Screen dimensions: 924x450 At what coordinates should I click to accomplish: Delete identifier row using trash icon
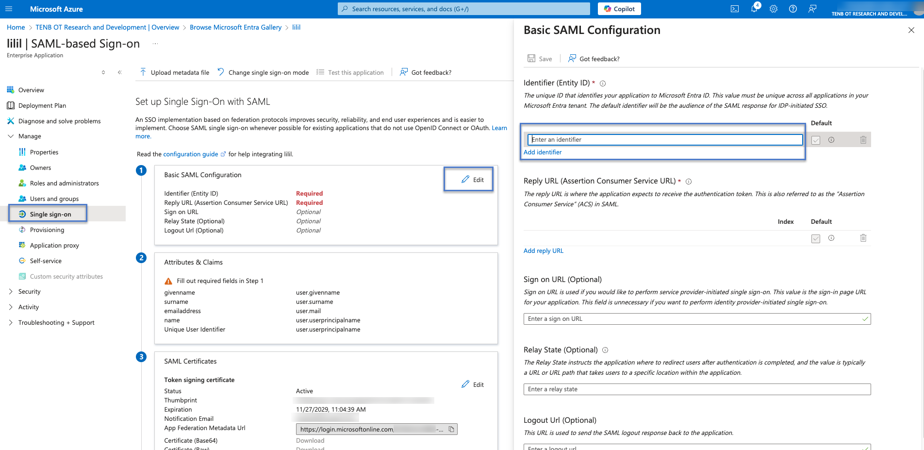pos(863,140)
